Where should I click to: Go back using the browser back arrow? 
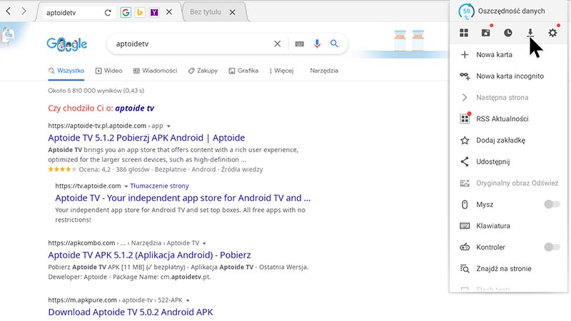tap(9, 11)
